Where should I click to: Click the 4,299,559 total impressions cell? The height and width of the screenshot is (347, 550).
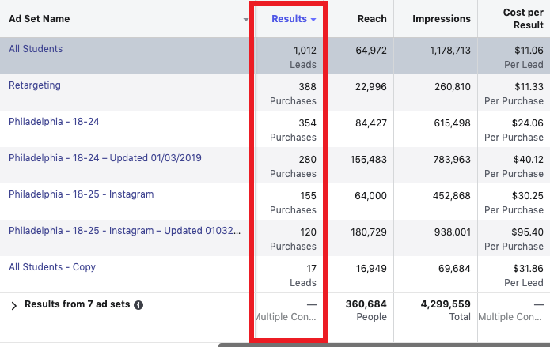(x=442, y=310)
